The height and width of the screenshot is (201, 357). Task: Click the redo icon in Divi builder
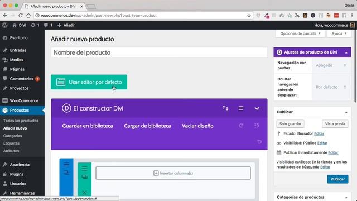pyautogui.click(x=241, y=126)
